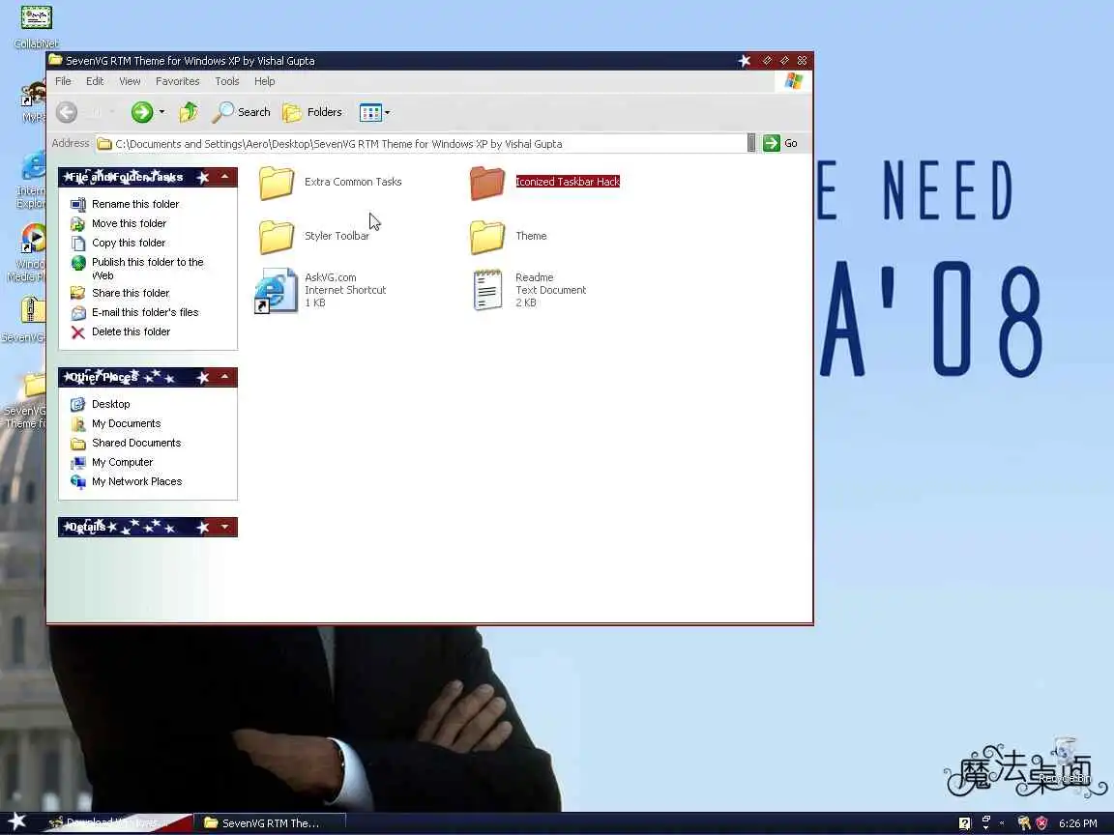Click the Go button

[x=780, y=143]
